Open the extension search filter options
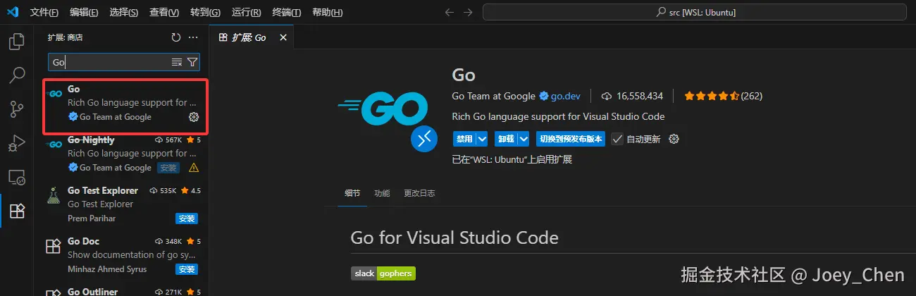This screenshot has width=916, height=296. click(192, 62)
